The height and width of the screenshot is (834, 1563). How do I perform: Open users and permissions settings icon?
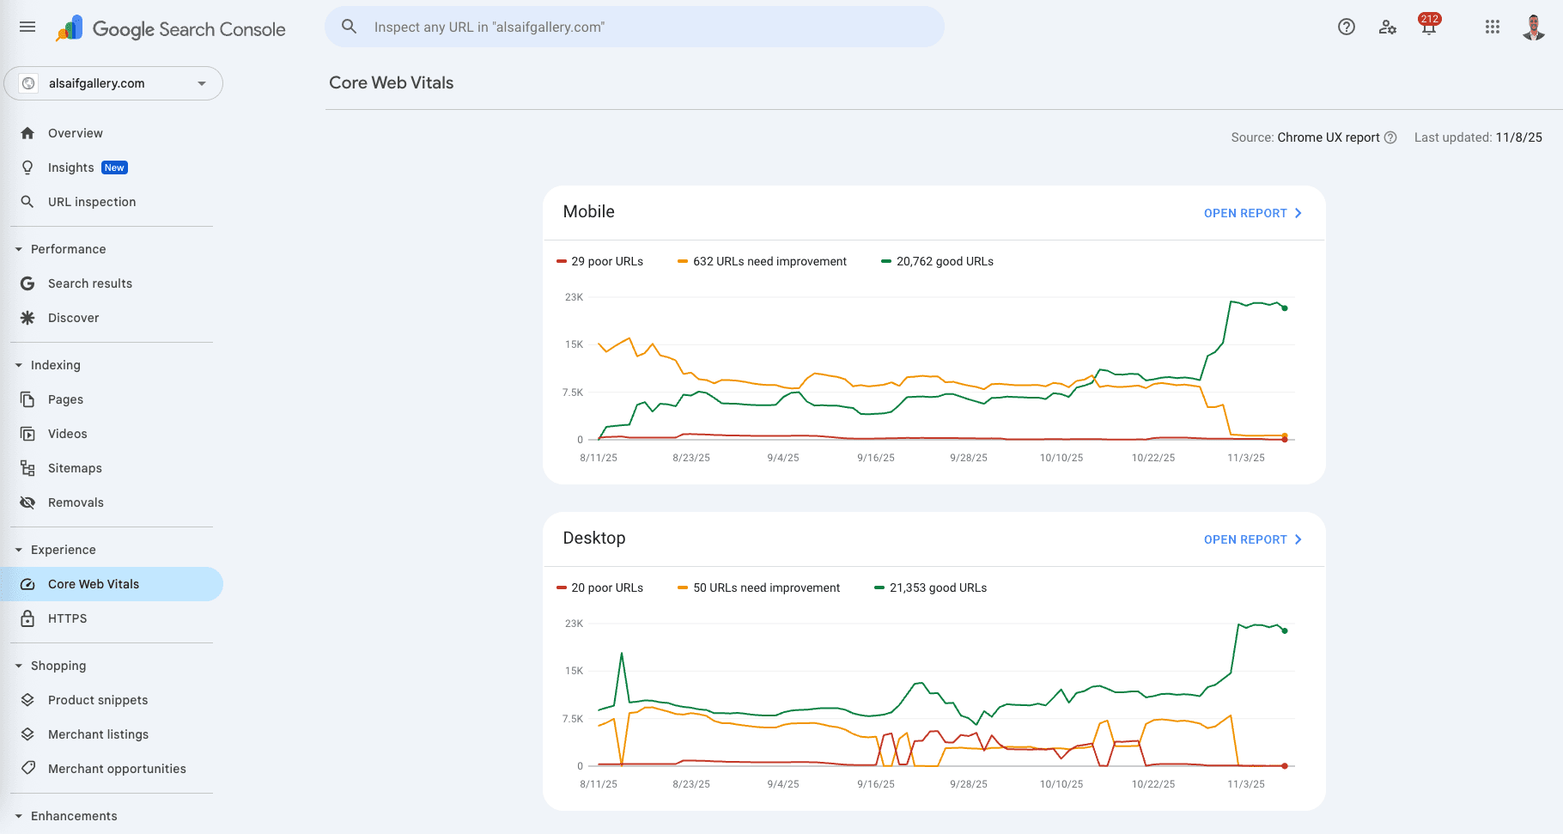coord(1388,27)
